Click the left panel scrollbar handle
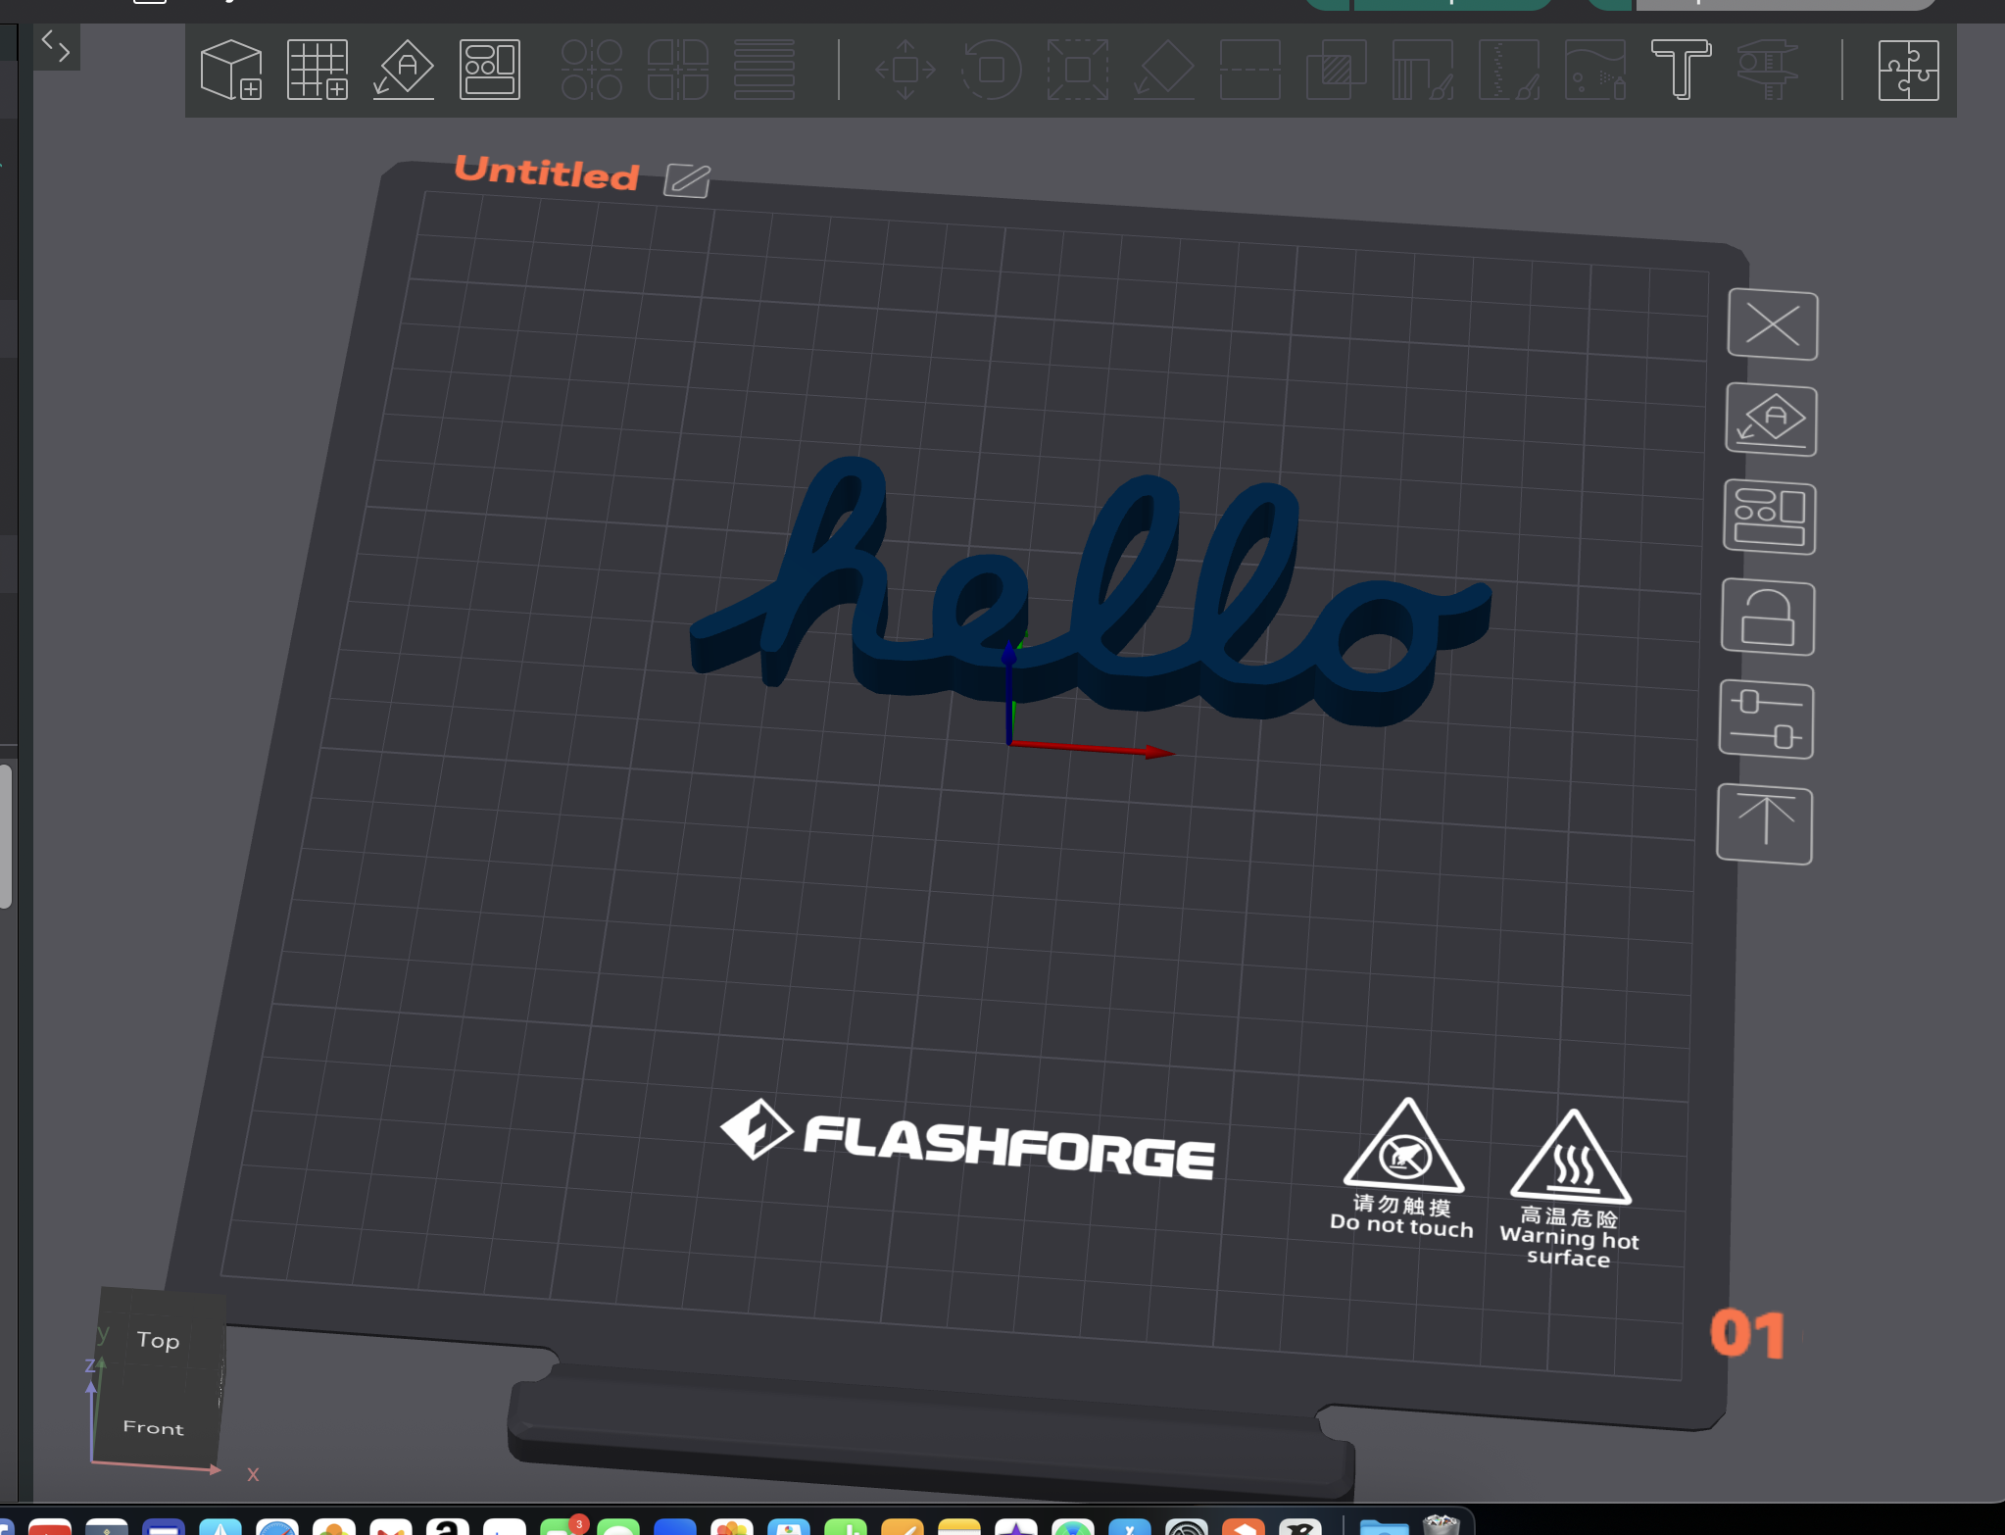 pyautogui.click(x=6, y=836)
